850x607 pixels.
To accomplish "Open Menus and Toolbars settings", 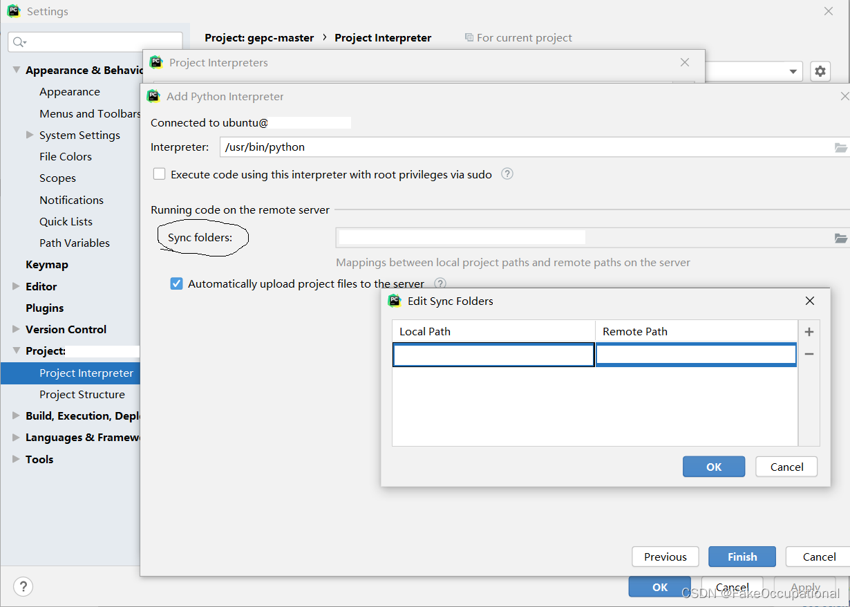I will pyautogui.click(x=90, y=113).
